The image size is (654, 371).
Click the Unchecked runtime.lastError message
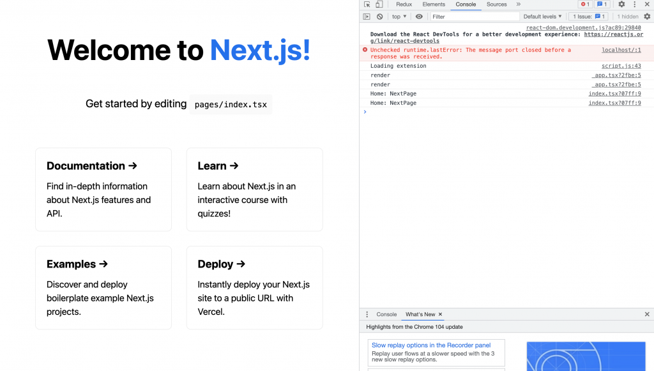coord(471,53)
